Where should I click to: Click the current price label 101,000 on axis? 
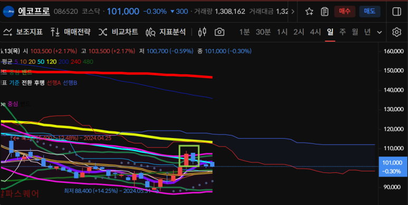393,167
